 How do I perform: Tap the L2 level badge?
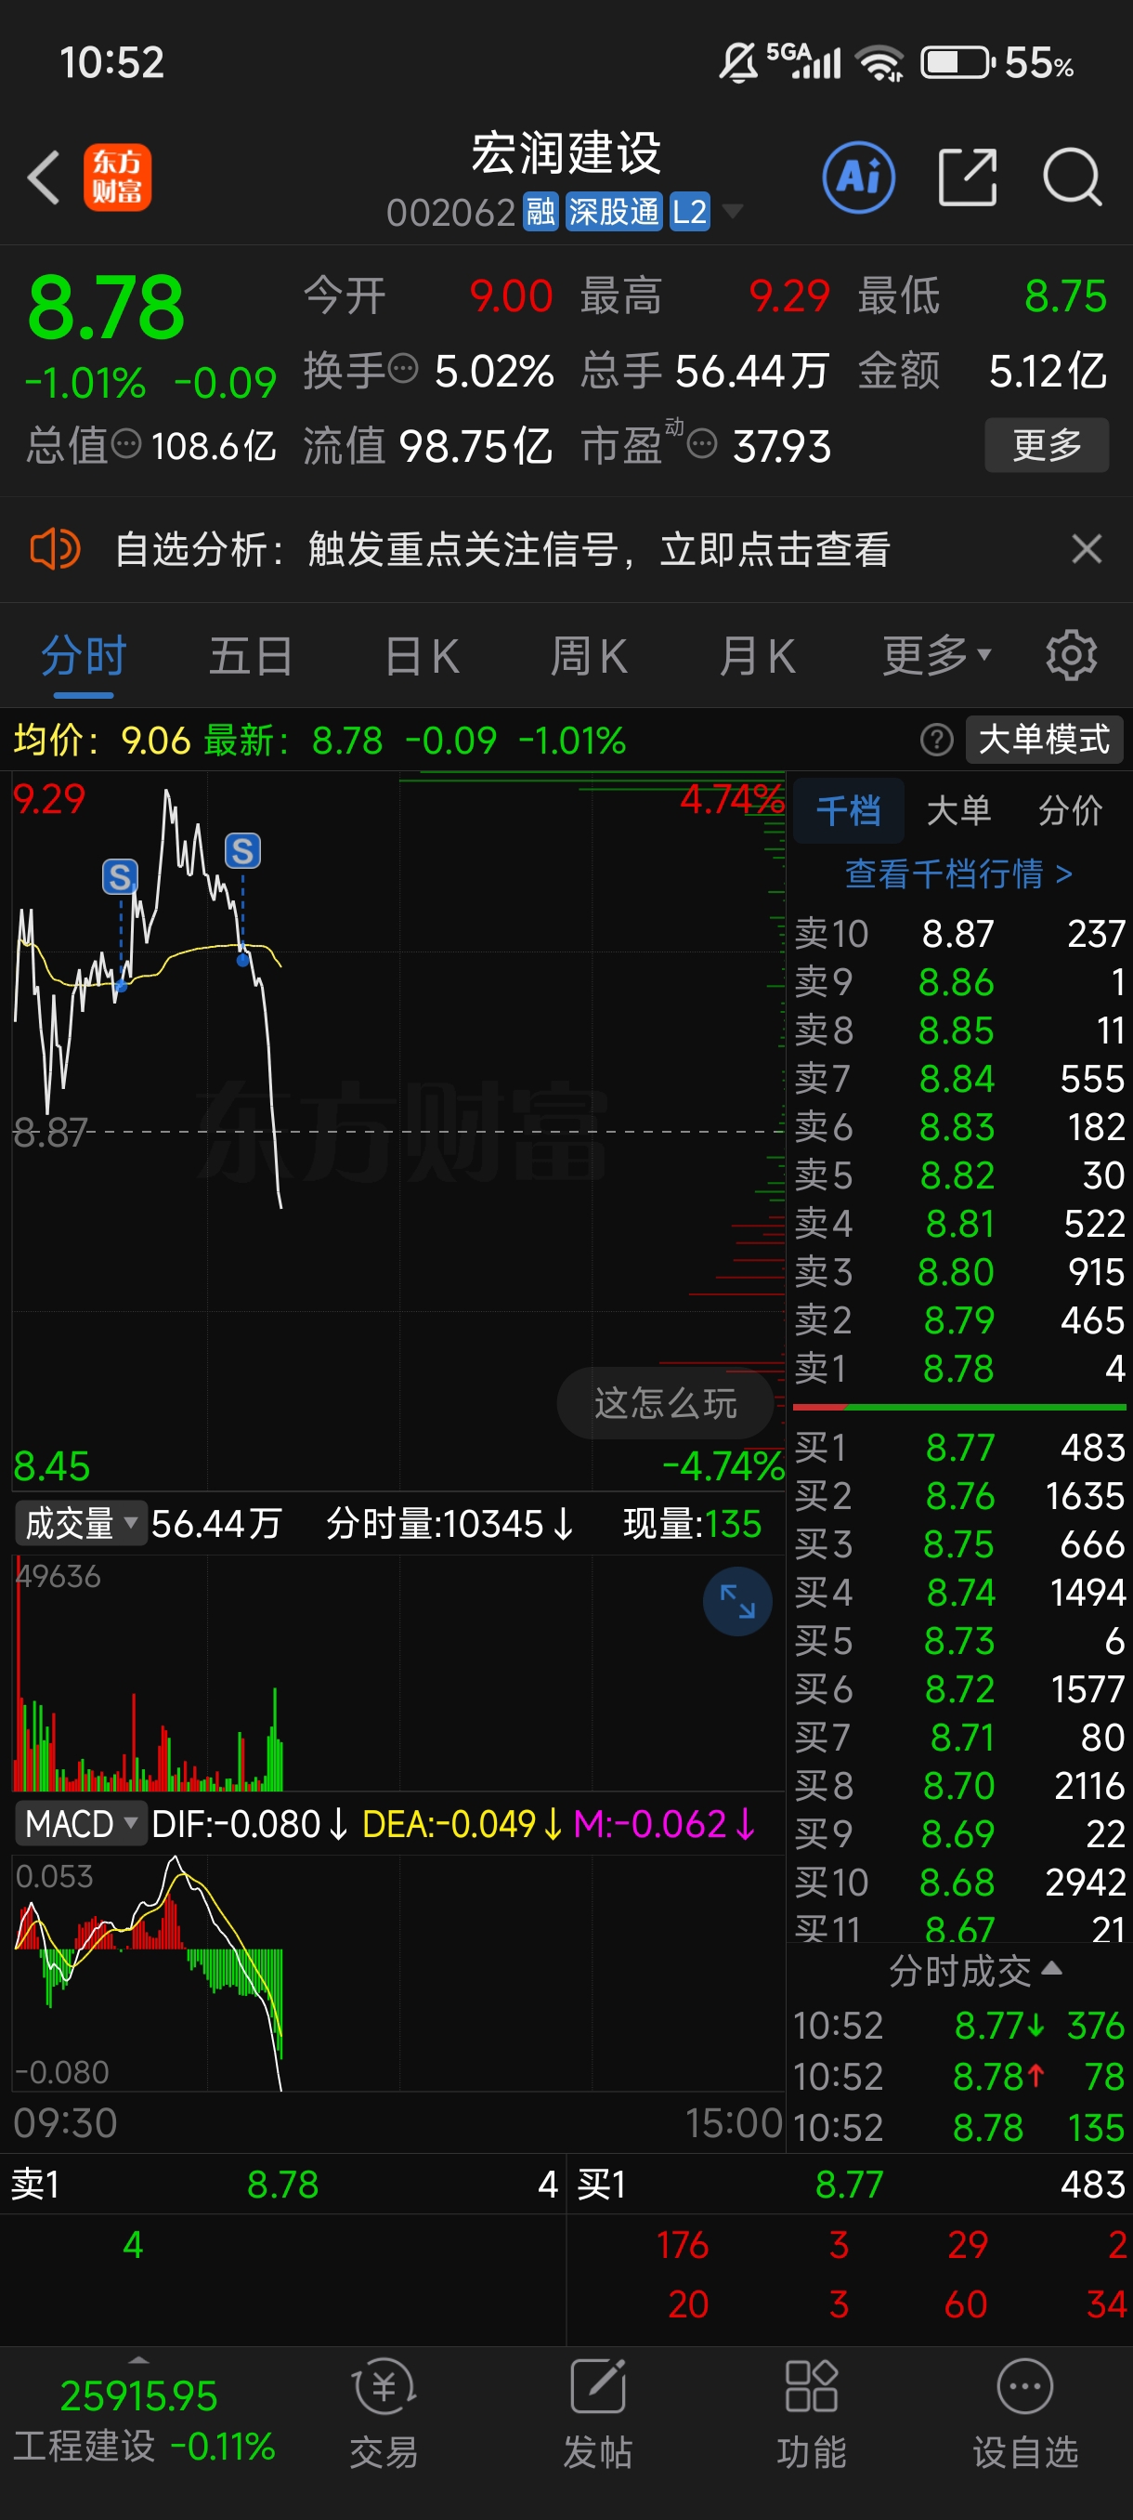(x=689, y=211)
